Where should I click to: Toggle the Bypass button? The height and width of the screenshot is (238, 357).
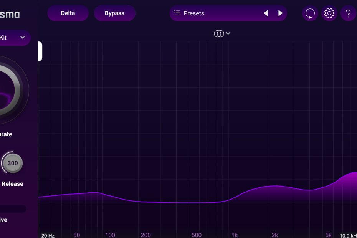pos(114,13)
